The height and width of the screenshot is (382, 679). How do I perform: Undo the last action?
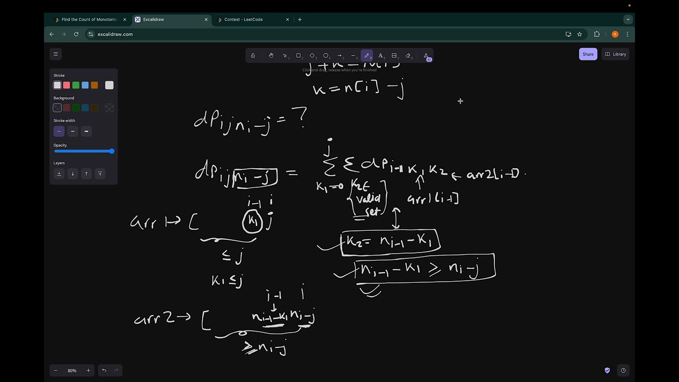[104, 370]
